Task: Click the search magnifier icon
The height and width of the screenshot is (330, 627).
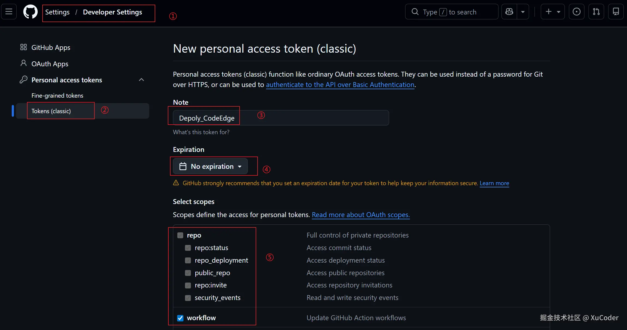Action: pyautogui.click(x=415, y=12)
